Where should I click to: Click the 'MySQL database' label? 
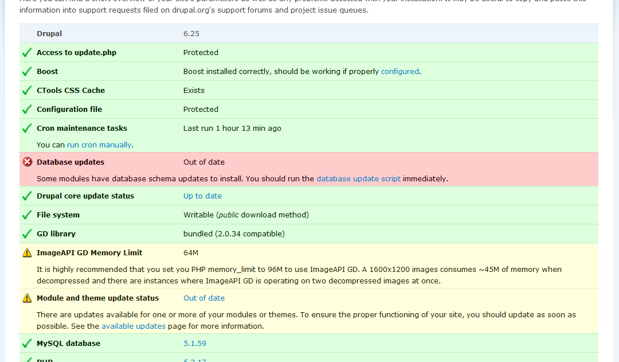click(69, 344)
